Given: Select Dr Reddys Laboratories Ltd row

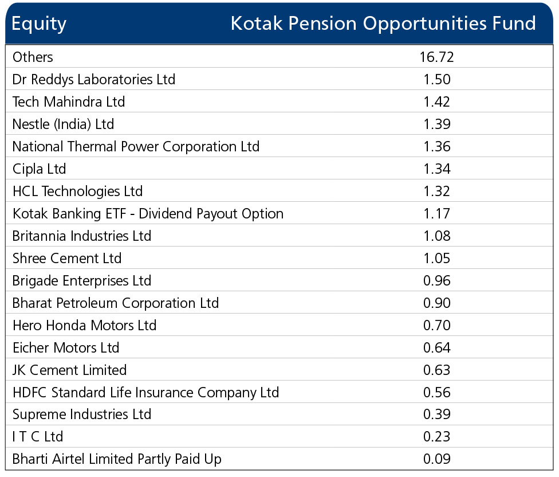Looking at the screenshot, I should coord(94,79).
